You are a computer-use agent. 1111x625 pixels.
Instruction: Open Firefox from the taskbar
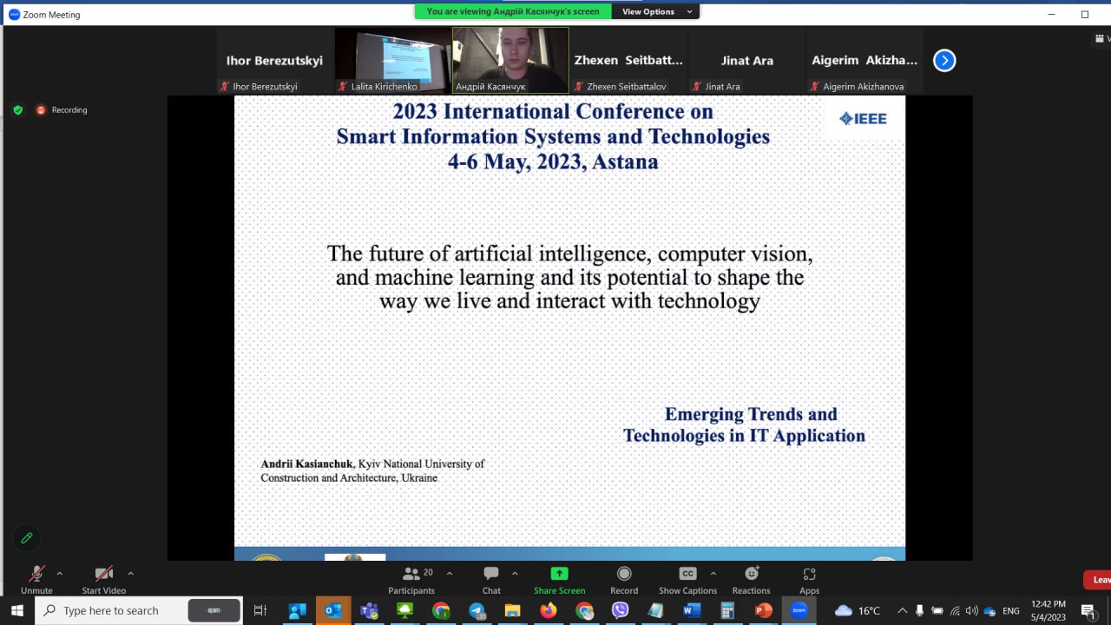click(548, 610)
